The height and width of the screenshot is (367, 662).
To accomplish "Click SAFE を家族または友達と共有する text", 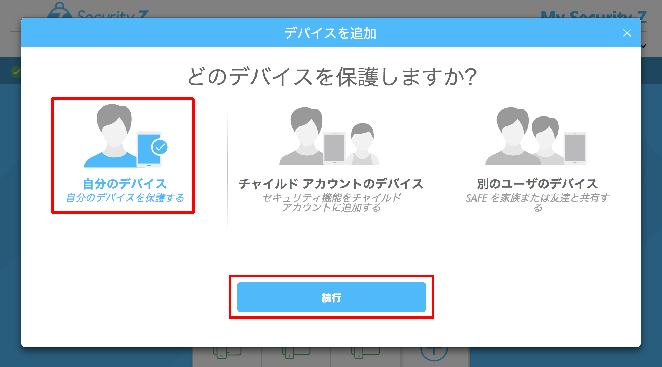I will coord(537,202).
